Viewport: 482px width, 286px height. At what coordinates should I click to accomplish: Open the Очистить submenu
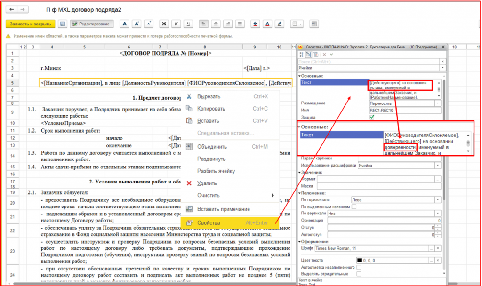click(x=230, y=195)
